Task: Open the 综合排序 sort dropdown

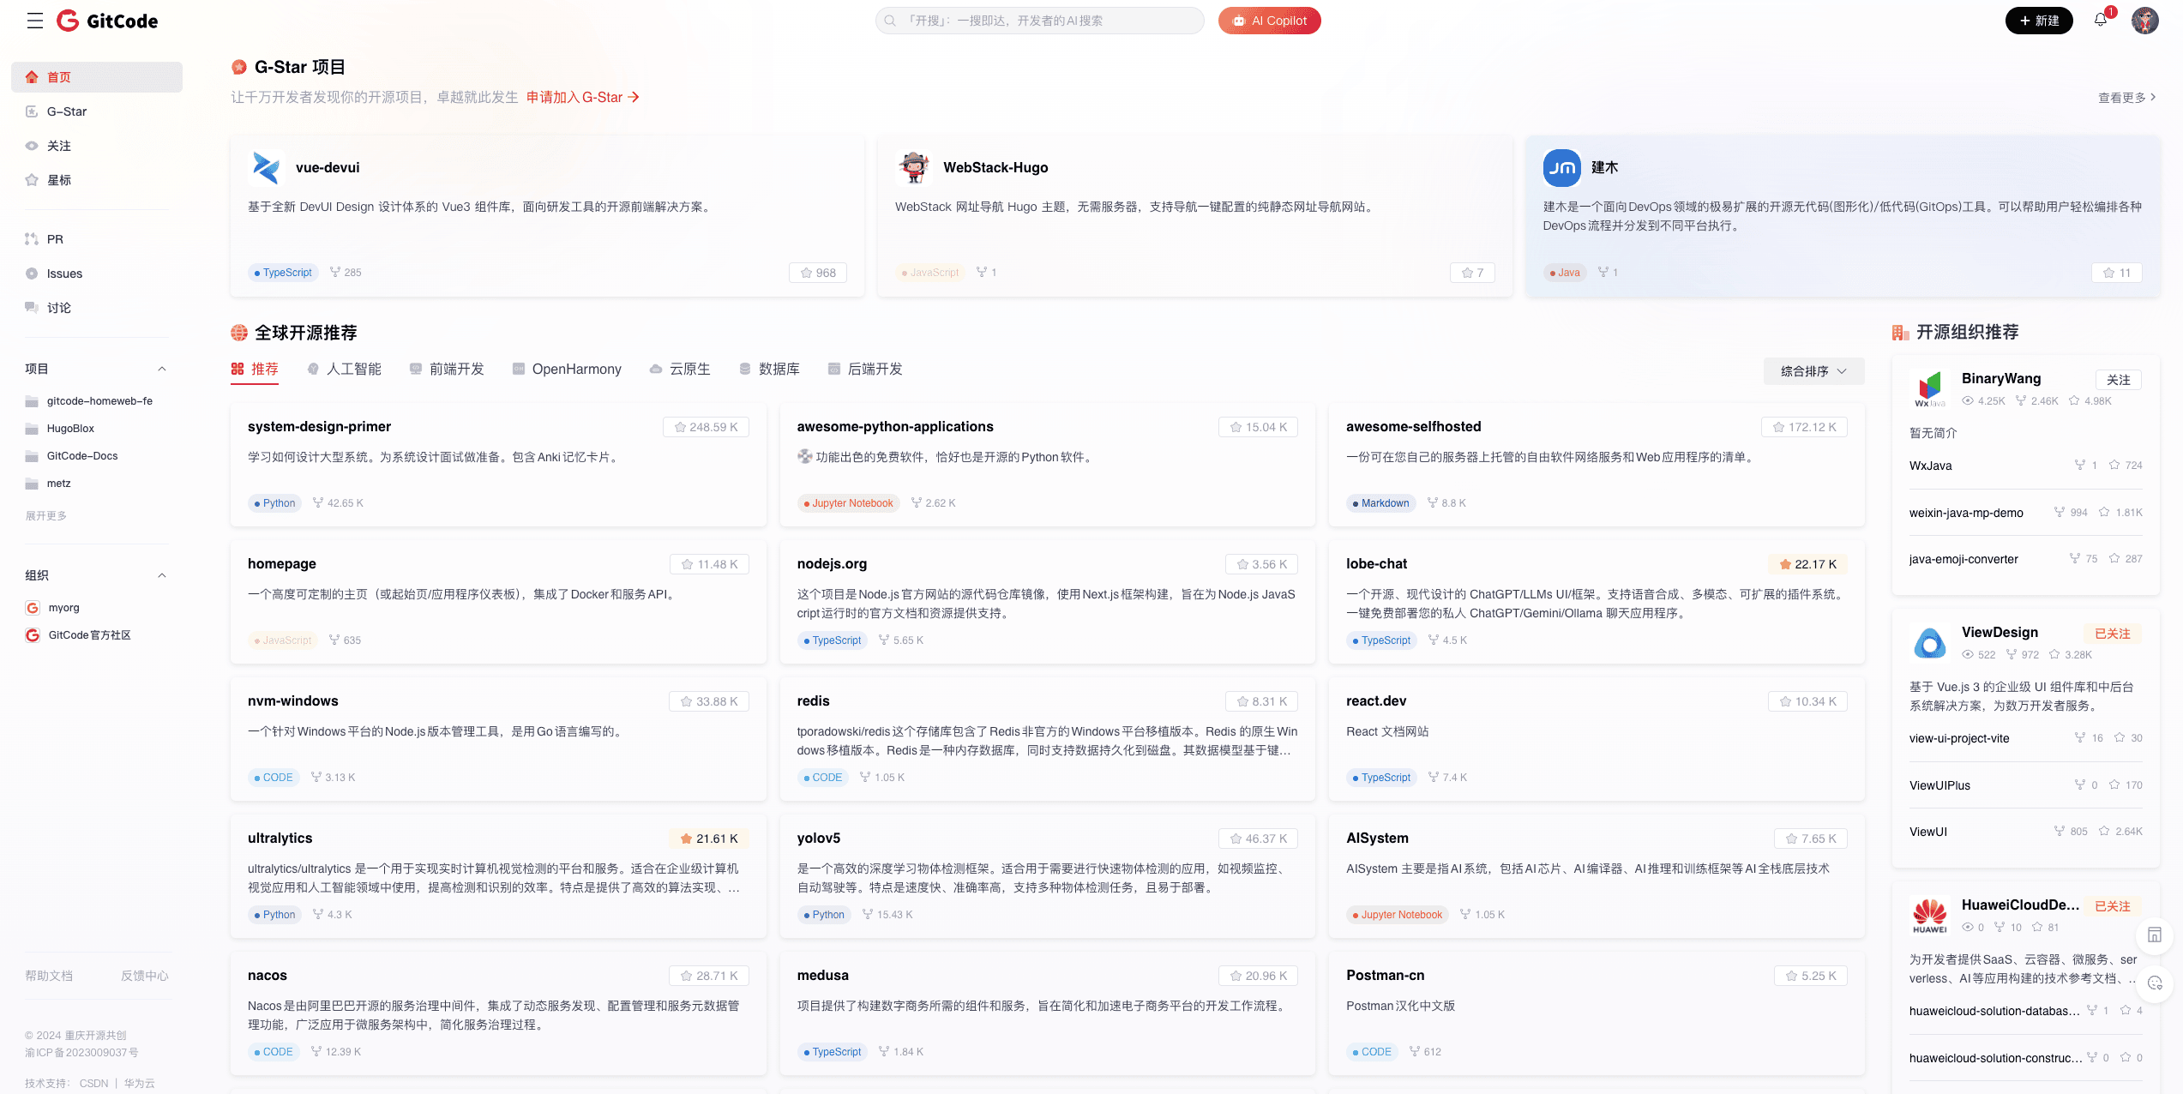Action: pos(1813,371)
